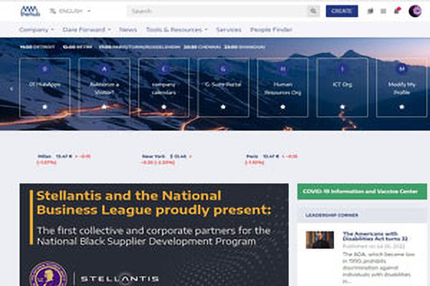
Task: Expand the Dare Forward menu
Action: point(87,29)
